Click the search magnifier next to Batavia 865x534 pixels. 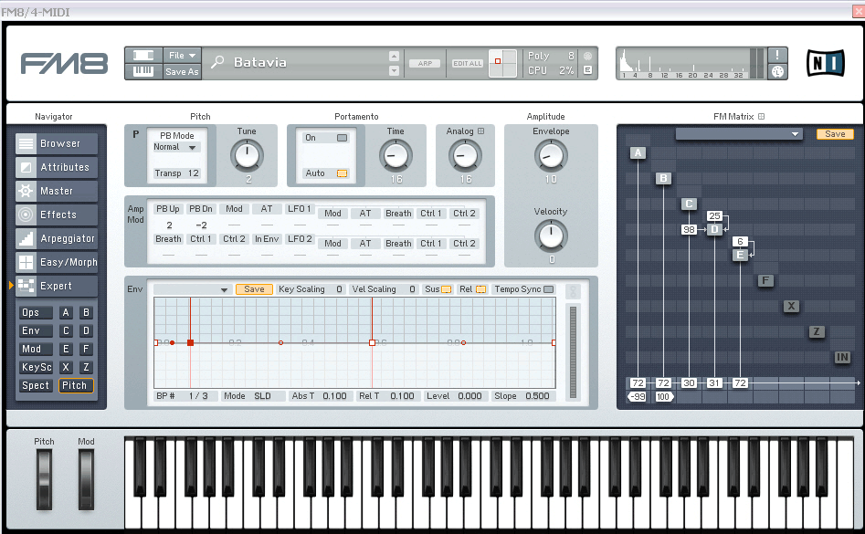click(x=217, y=62)
